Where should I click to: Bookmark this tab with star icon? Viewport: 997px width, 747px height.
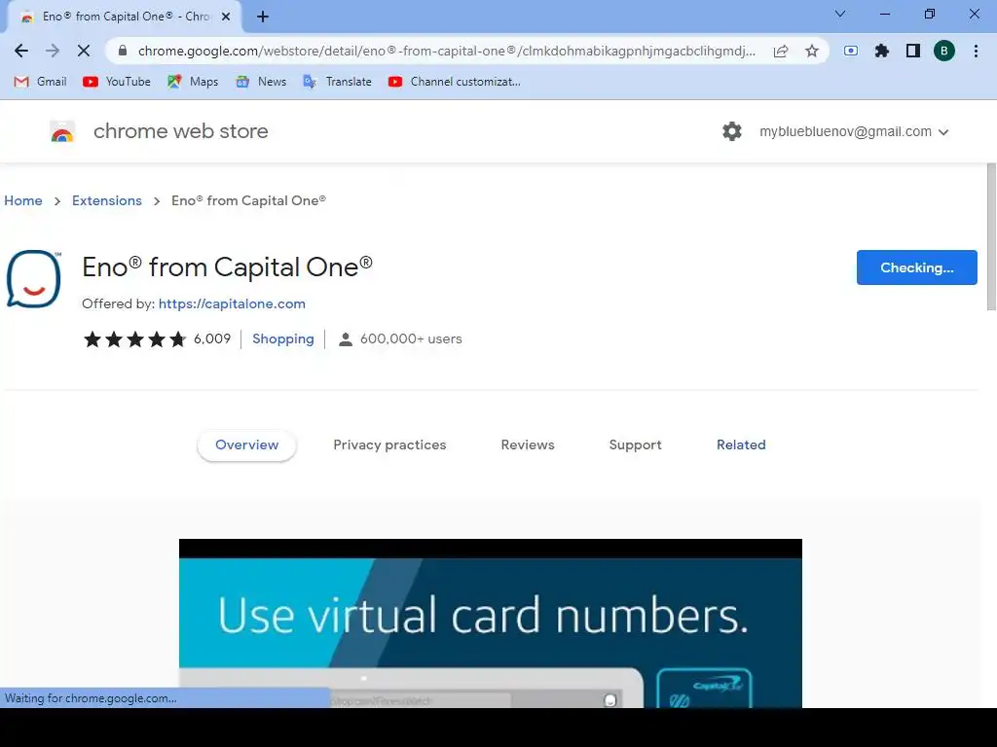812,51
